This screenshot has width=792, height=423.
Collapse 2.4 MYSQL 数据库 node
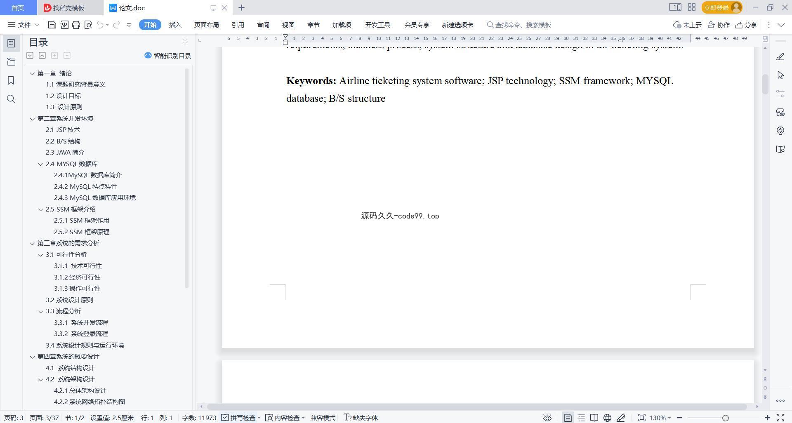pyautogui.click(x=40, y=164)
